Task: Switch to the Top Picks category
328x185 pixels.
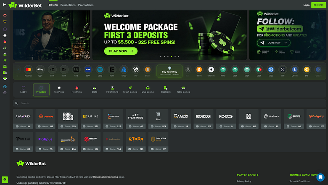Action: [x=59, y=90]
